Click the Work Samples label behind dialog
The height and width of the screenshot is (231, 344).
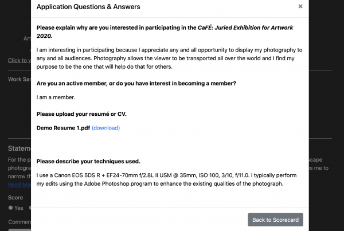tap(19, 79)
